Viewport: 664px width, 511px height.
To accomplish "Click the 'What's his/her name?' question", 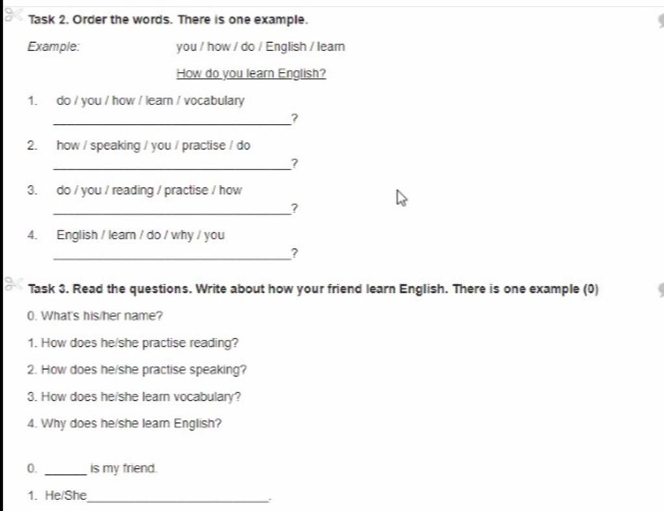I will click(95, 316).
